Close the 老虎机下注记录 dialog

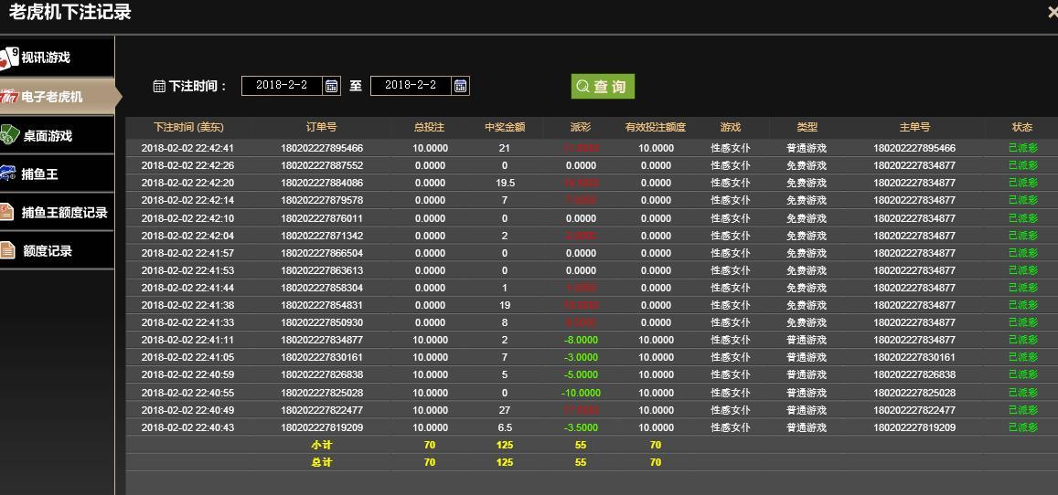tap(1052, 12)
